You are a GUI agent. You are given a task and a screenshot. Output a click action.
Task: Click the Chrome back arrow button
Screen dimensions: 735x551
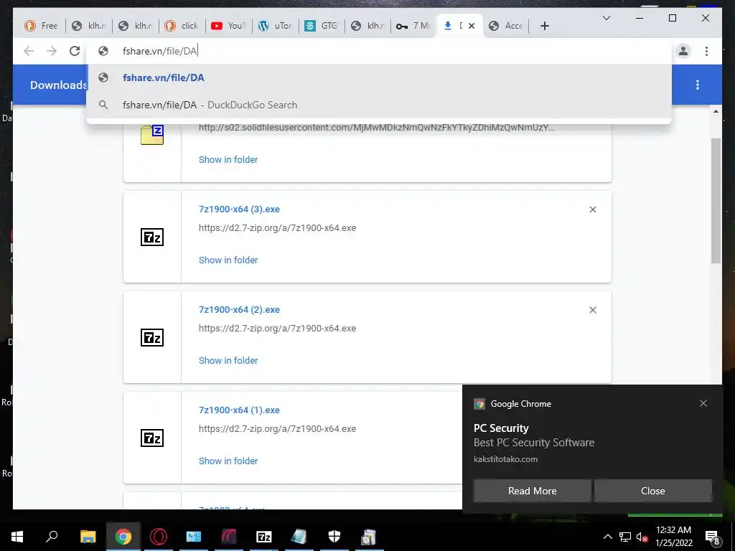tap(29, 51)
